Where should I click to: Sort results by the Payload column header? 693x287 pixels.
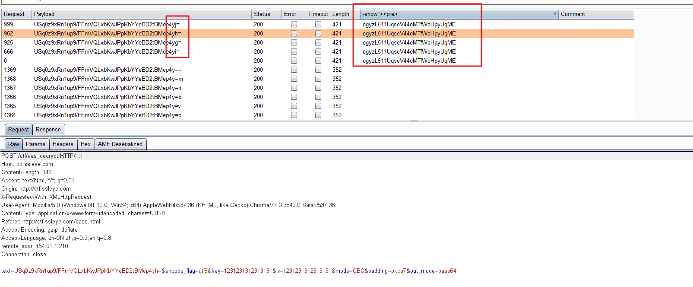(142, 14)
